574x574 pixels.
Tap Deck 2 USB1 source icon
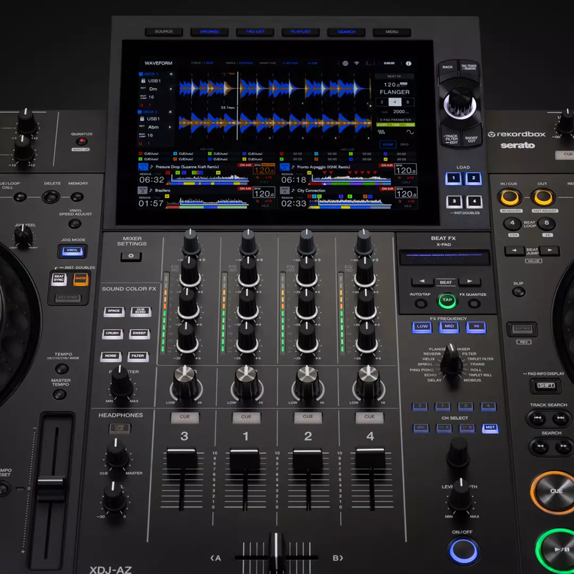point(142,119)
